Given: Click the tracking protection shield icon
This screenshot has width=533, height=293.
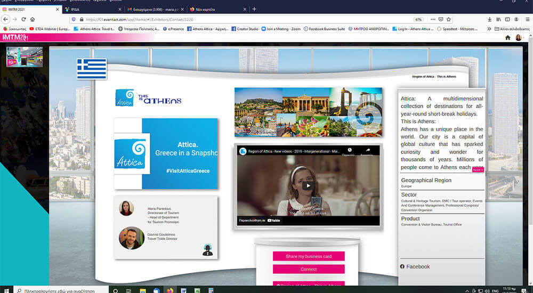Looking at the screenshot, I should 74,19.
